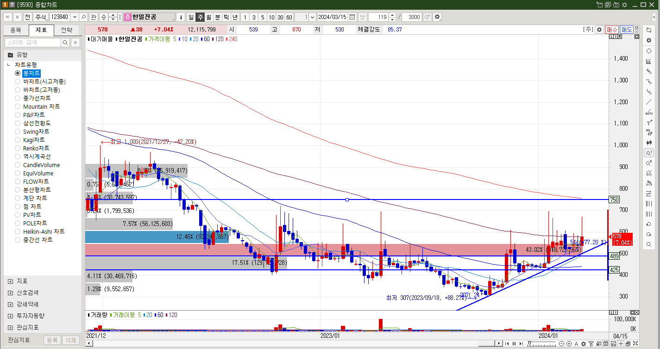Screen dimensions: 660x349
Task: Select Renko차트 radio option
Action: 18,148
